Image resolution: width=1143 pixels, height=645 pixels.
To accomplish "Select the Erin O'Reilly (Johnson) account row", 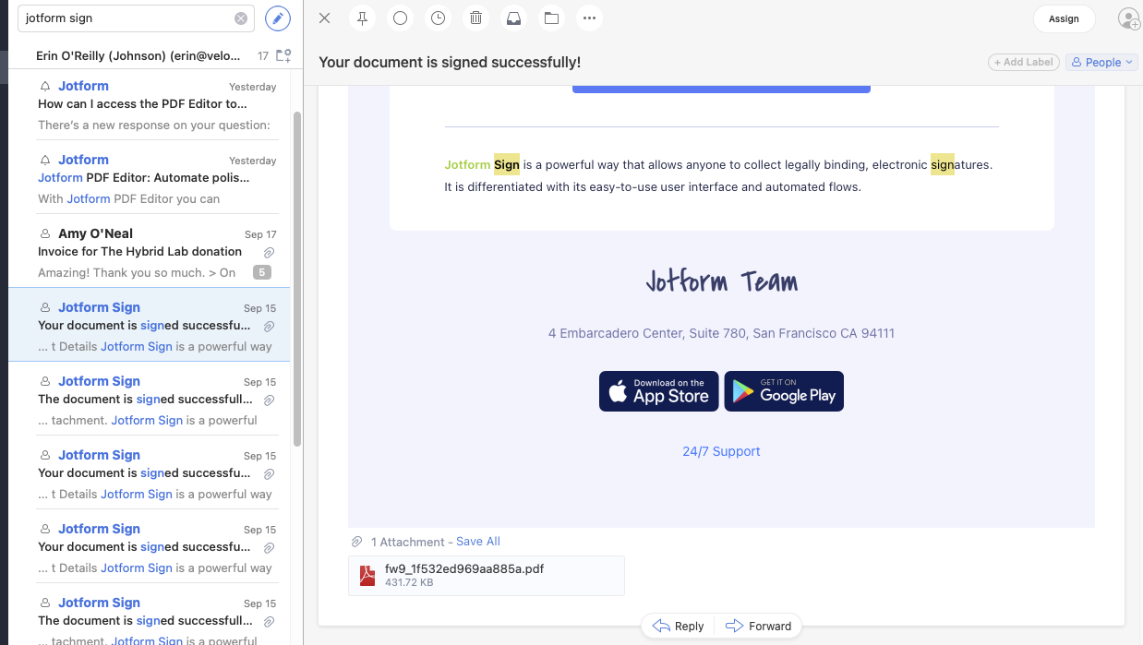I will tap(140, 55).
